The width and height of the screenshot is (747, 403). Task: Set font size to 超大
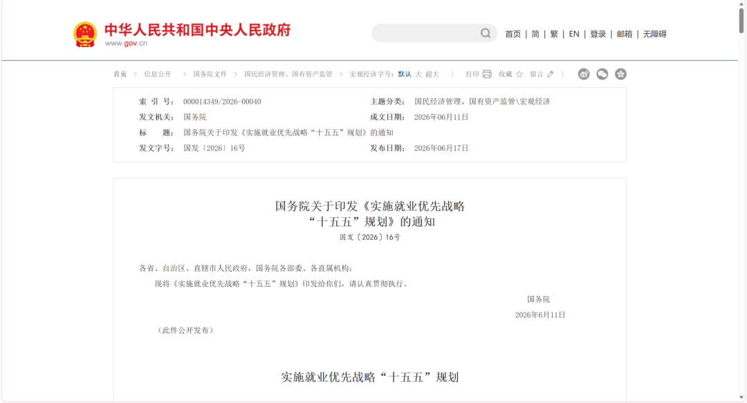pyautogui.click(x=432, y=74)
